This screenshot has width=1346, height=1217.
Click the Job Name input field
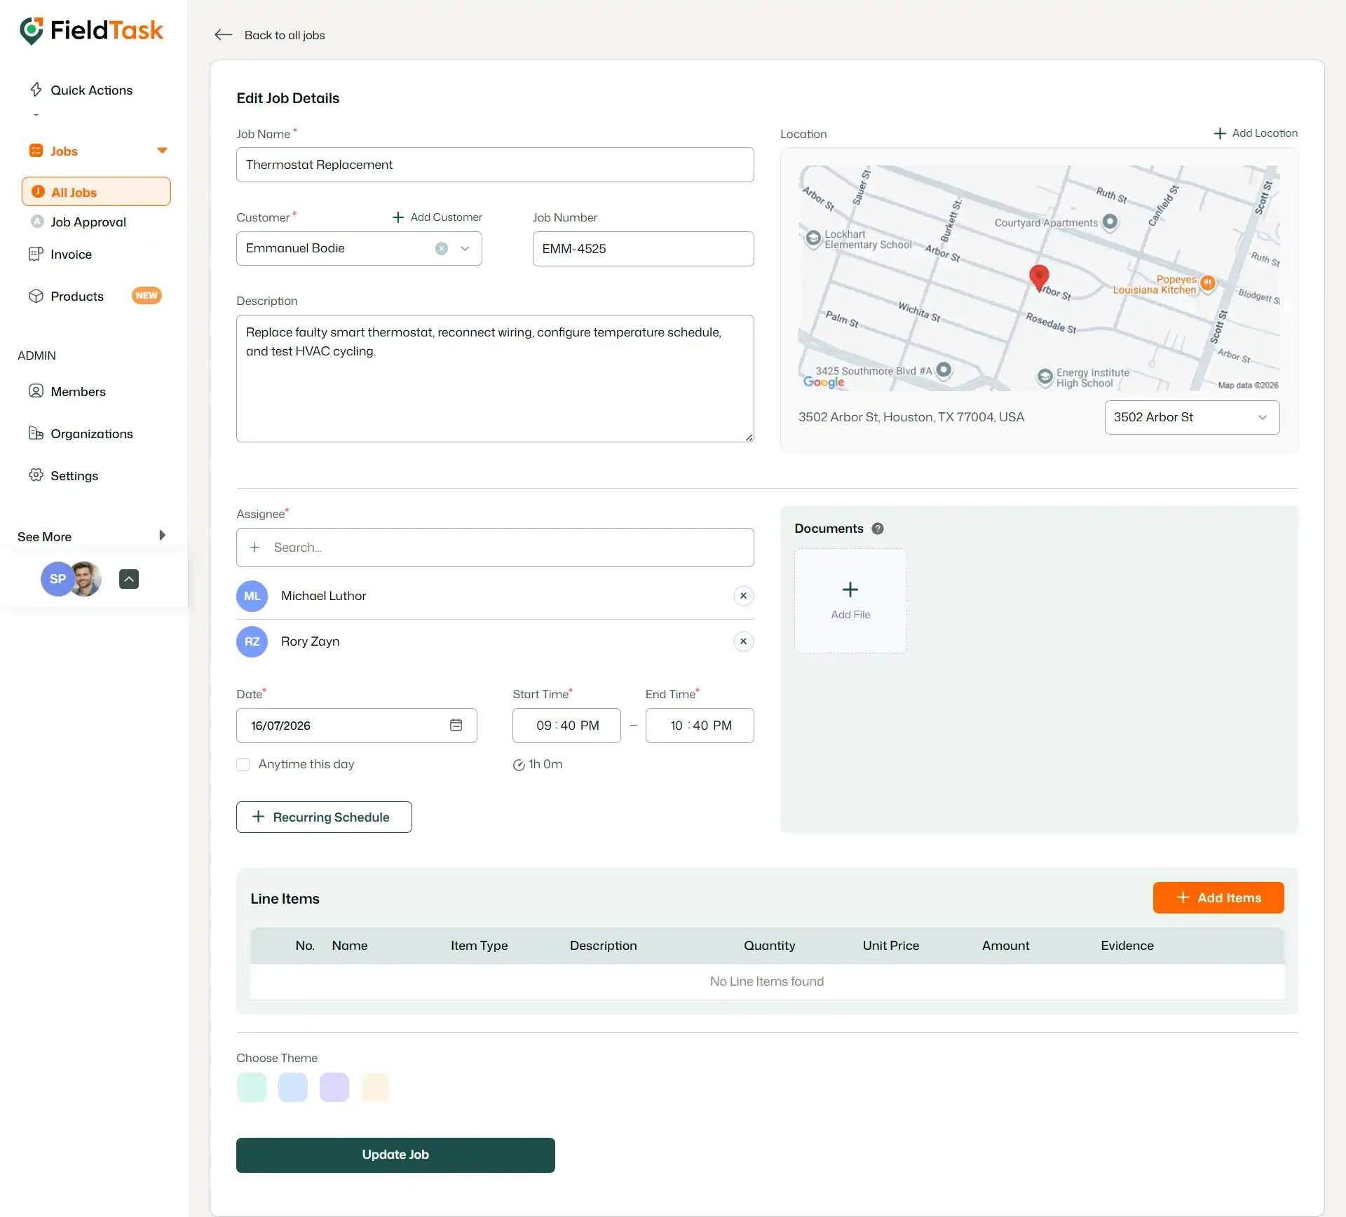coord(495,165)
